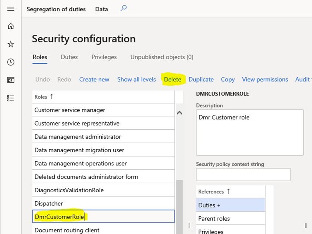Select Deleted documents administrator form role
The height and width of the screenshot is (234, 312).
[103, 177]
